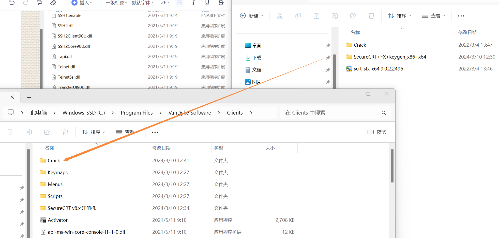Click the paste icon in upper Explorer toolbar
Screen dimensions: 499x238
(316, 16)
